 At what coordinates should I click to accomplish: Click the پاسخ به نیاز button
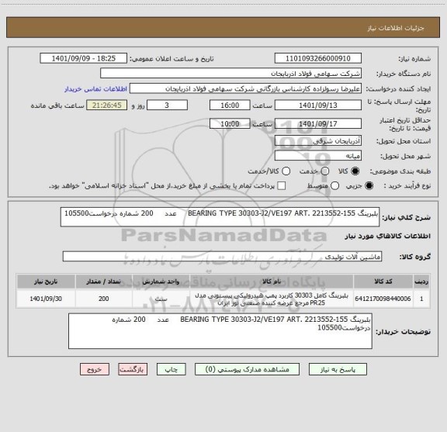click(x=338, y=369)
